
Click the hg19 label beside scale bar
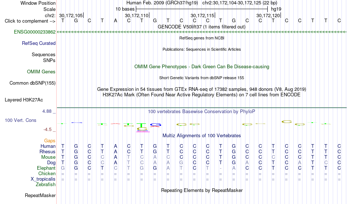[x=276, y=9]
